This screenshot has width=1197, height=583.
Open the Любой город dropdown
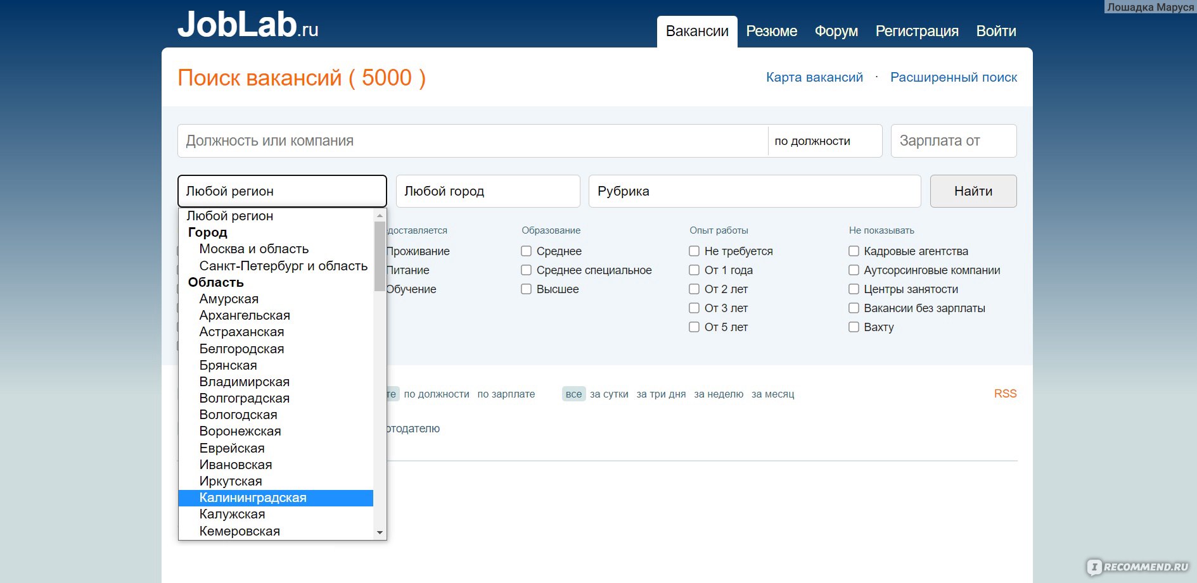[488, 191]
